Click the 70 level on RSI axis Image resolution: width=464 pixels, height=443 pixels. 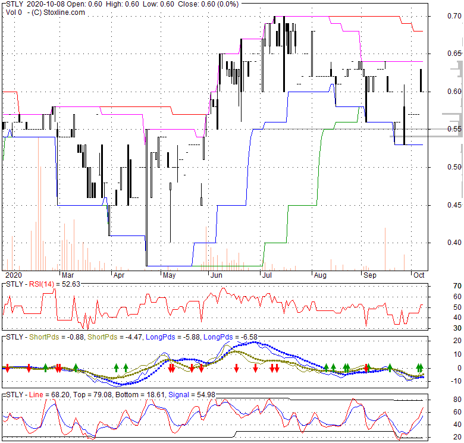457,286
